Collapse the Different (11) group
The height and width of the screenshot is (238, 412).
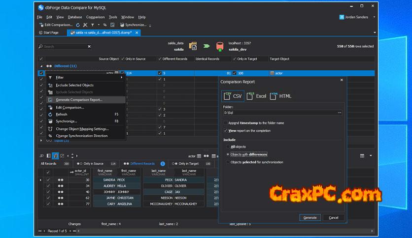(x=41, y=66)
